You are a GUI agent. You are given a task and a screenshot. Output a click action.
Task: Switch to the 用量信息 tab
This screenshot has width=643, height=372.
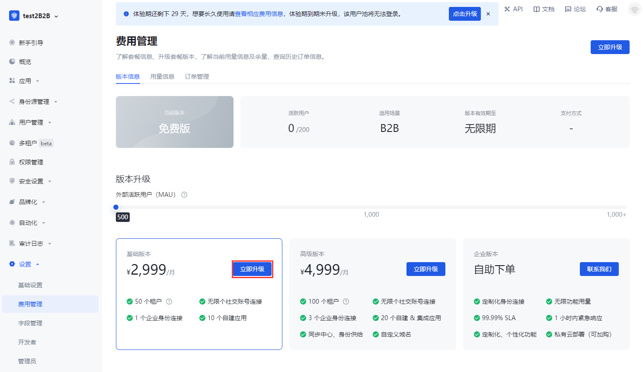coord(162,77)
